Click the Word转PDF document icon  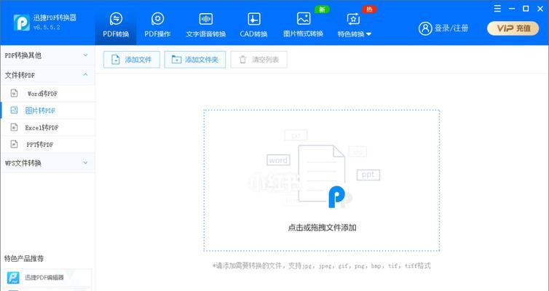14,93
